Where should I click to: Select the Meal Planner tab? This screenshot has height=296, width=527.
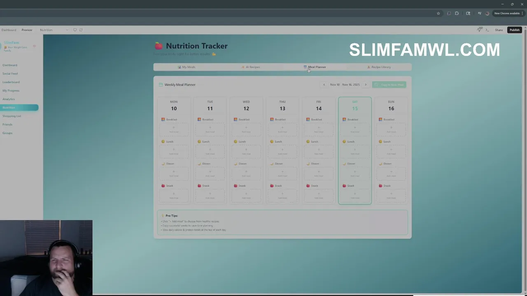(x=315, y=67)
